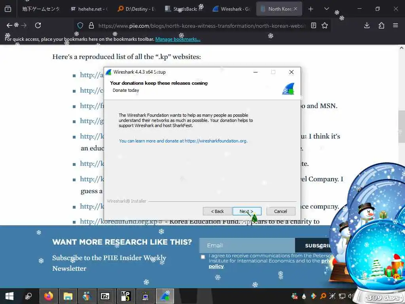Viewport: 405px width, 304px height.
Task: Expand the list all tabs dropdown
Action: 326,9
